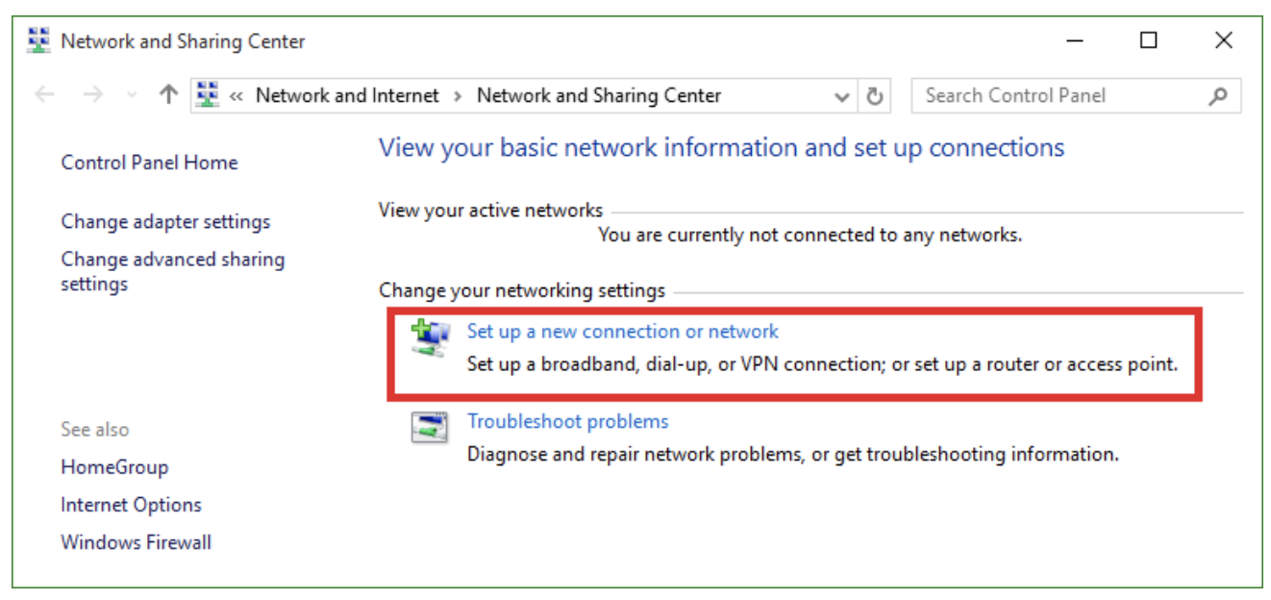Click the Forward navigation arrow
This screenshot has width=1271, height=600.
(x=92, y=95)
